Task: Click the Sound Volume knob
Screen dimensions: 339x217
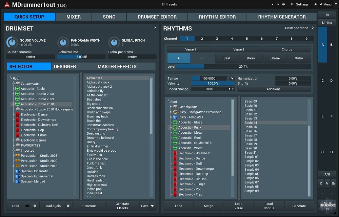Action: pyautogui.click(x=12, y=42)
